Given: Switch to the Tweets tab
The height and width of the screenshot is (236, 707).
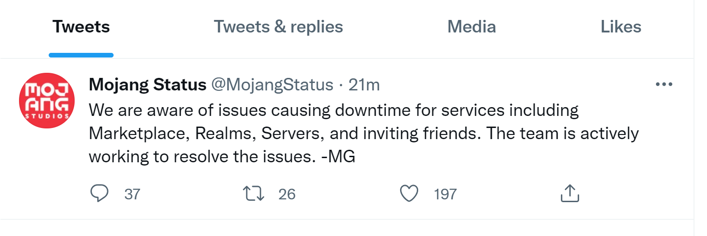Looking at the screenshot, I should [x=81, y=27].
